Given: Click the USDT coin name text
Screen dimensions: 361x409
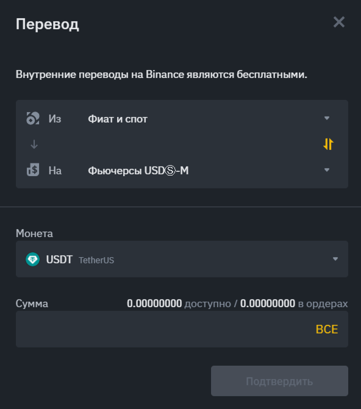Looking at the screenshot, I should point(59,260).
